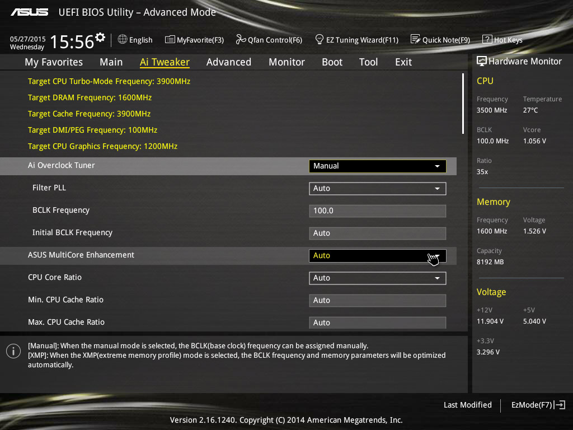Open the Ai Overclock Tuner dropdown

click(378, 166)
